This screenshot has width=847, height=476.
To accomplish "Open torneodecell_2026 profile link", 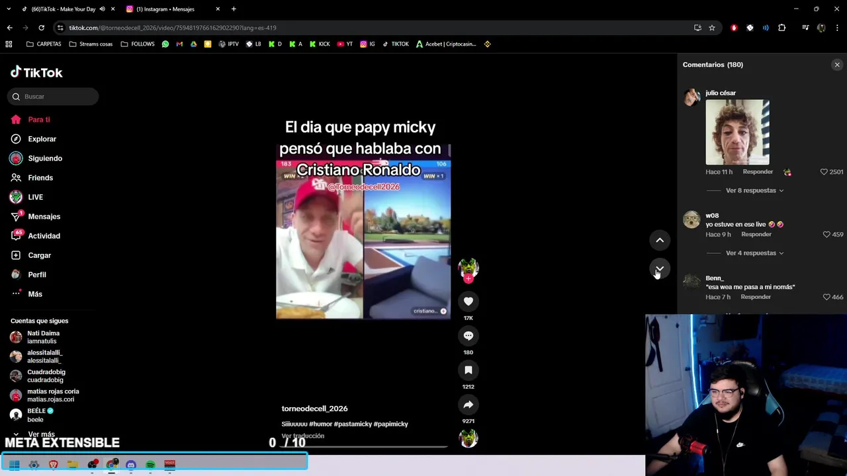I will point(314,409).
